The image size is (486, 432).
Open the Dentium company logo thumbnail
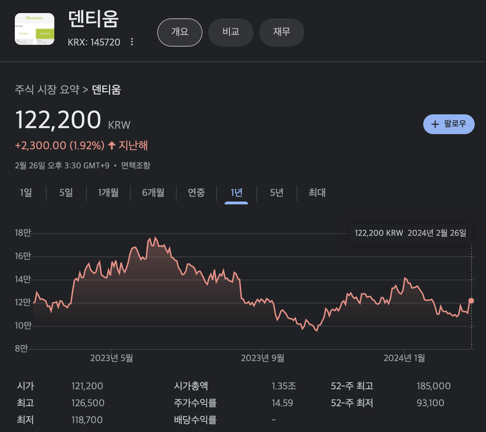click(x=35, y=29)
